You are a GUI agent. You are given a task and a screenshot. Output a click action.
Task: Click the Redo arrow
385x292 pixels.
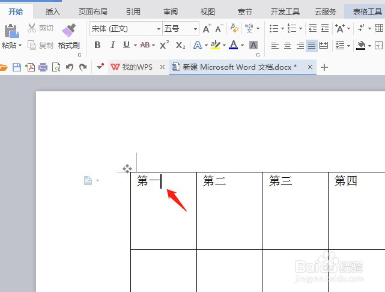(83, 67)
